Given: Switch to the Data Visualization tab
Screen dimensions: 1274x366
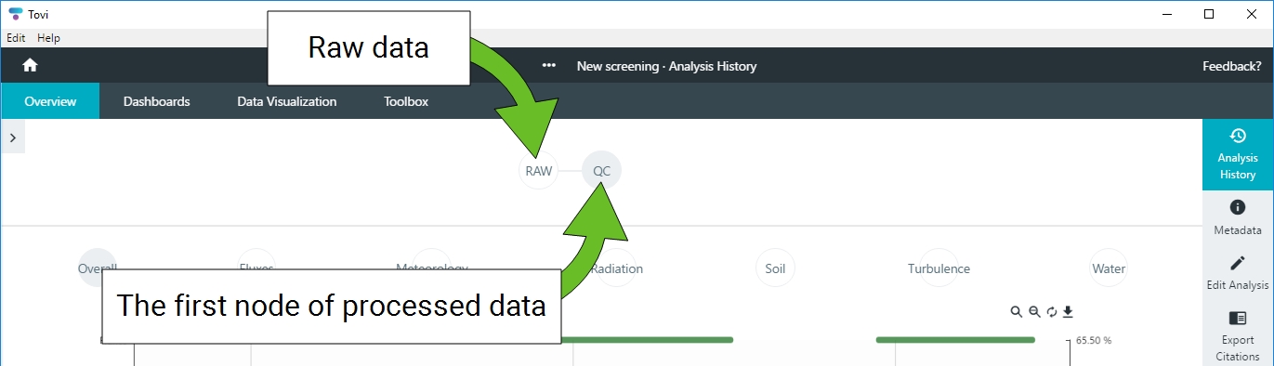Looking at the screenshot, I should (x=287, y=101).
